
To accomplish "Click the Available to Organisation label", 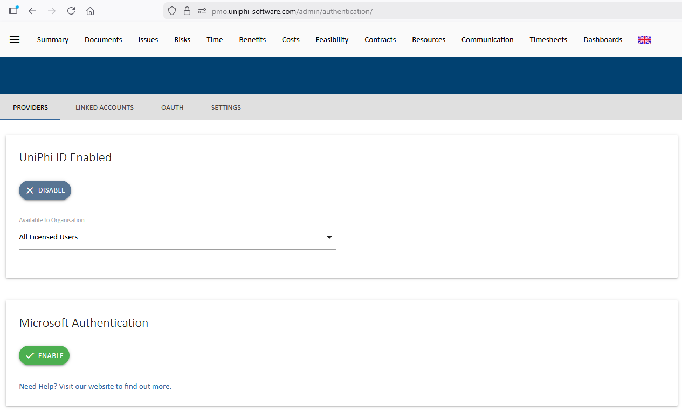I will [52, 220].
